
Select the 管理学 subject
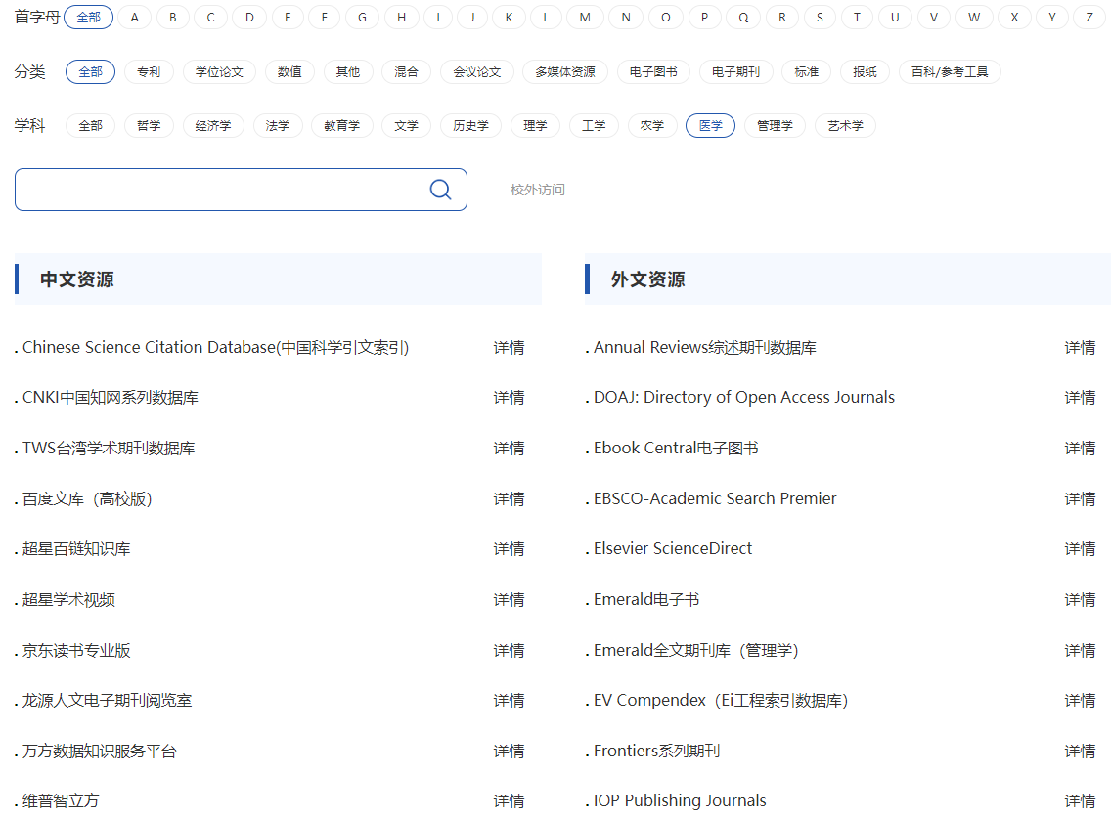775,125
